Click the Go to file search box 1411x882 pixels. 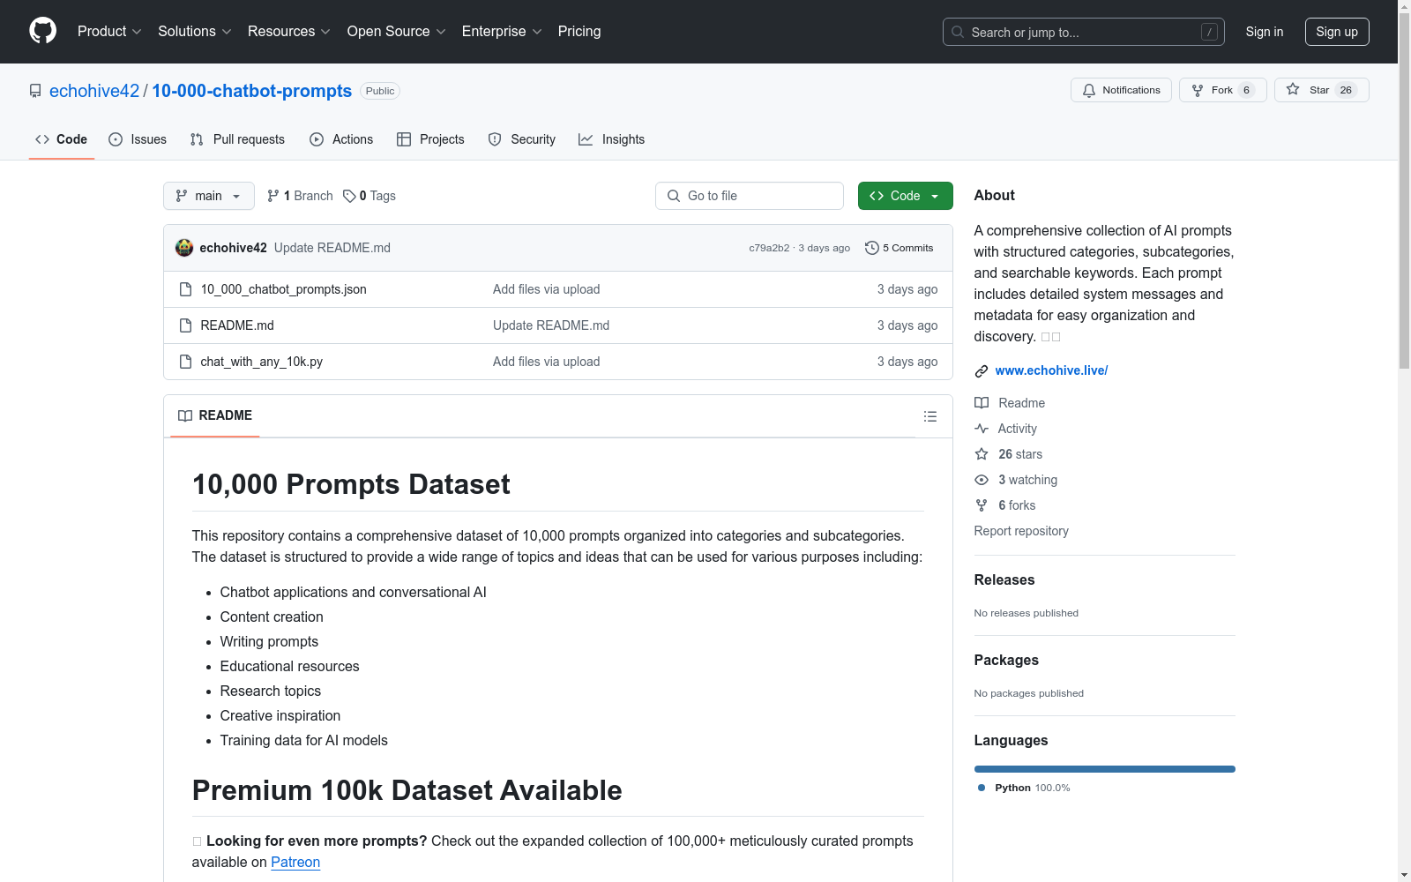[x=750, y=196]
